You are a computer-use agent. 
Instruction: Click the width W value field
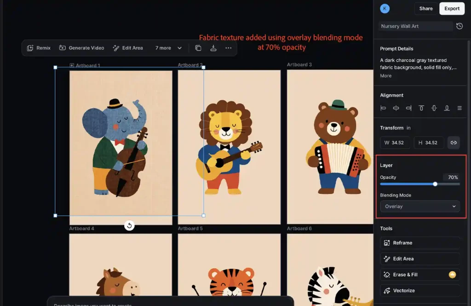[395, 143]
